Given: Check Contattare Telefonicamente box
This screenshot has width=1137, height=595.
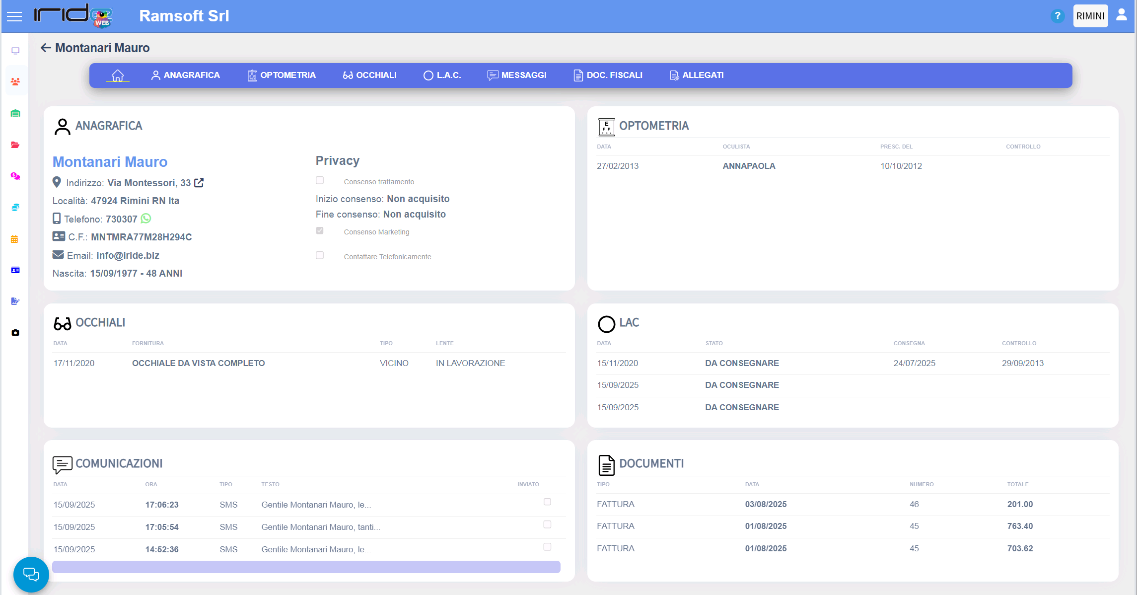Looking at the screenshot, I should pos(320,255).
